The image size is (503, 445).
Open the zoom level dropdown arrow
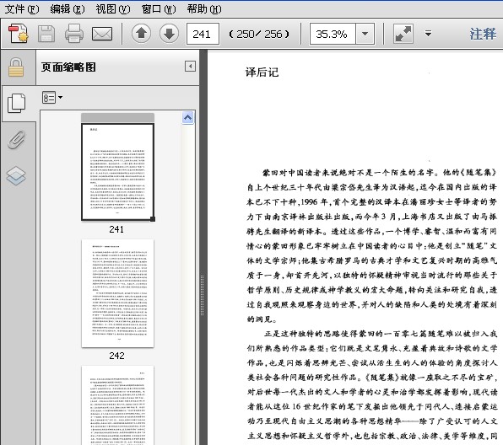(x=365, y=34)
